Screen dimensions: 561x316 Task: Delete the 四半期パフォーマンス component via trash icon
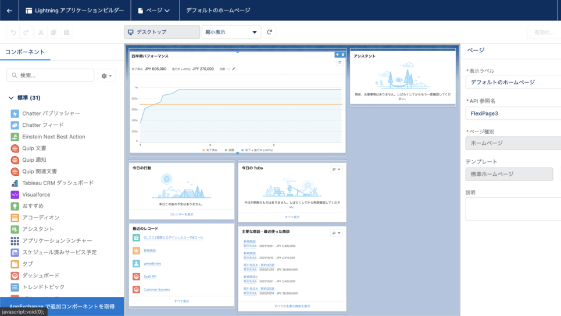coord(343,55)
